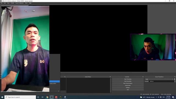Open the Help menu
Screen dimensions: 176x99
[x=30, y=3]
